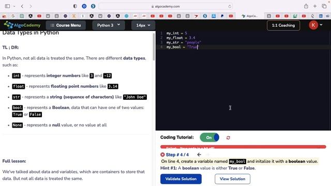
Task: Switch to the green leaf icon tab
Action: [295, 16]
